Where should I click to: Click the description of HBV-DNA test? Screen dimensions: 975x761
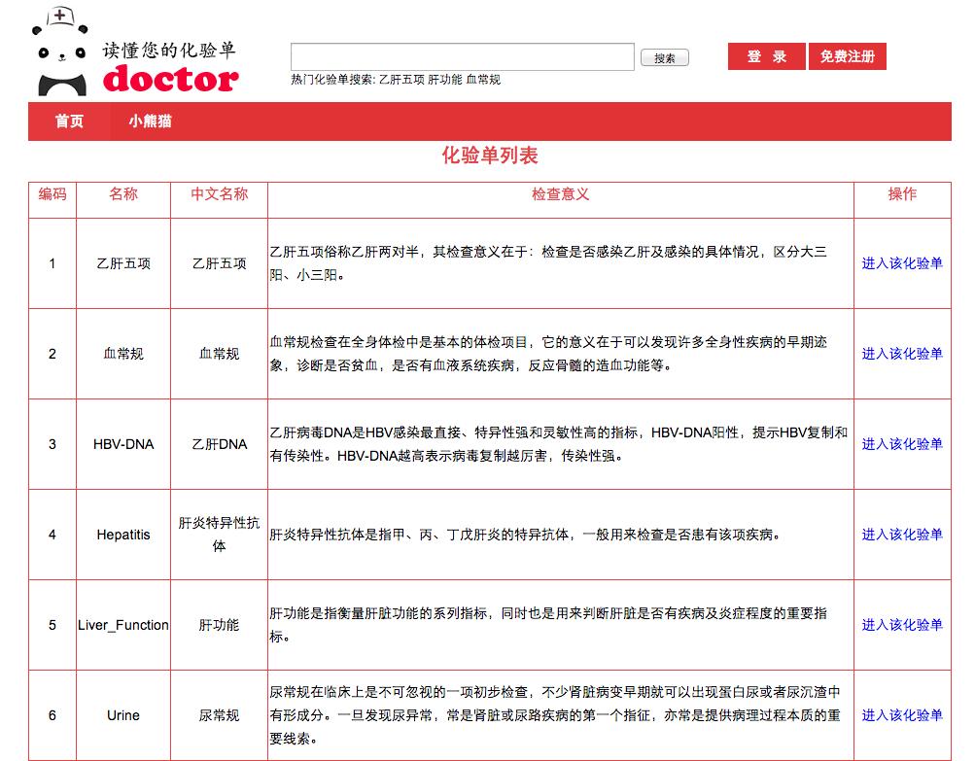coord(560,444)
